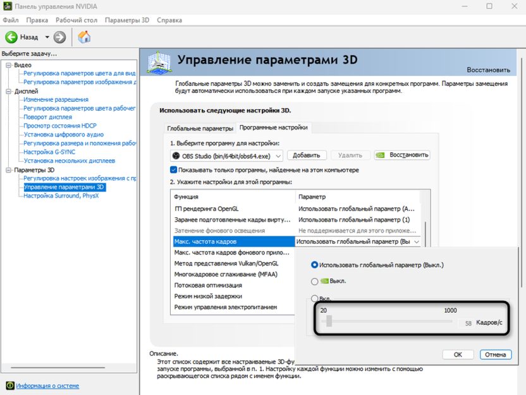Select Изменение разрешения in the tree
Image resolution: width=526 pixels, height=395 pixels.
point(56,100)
